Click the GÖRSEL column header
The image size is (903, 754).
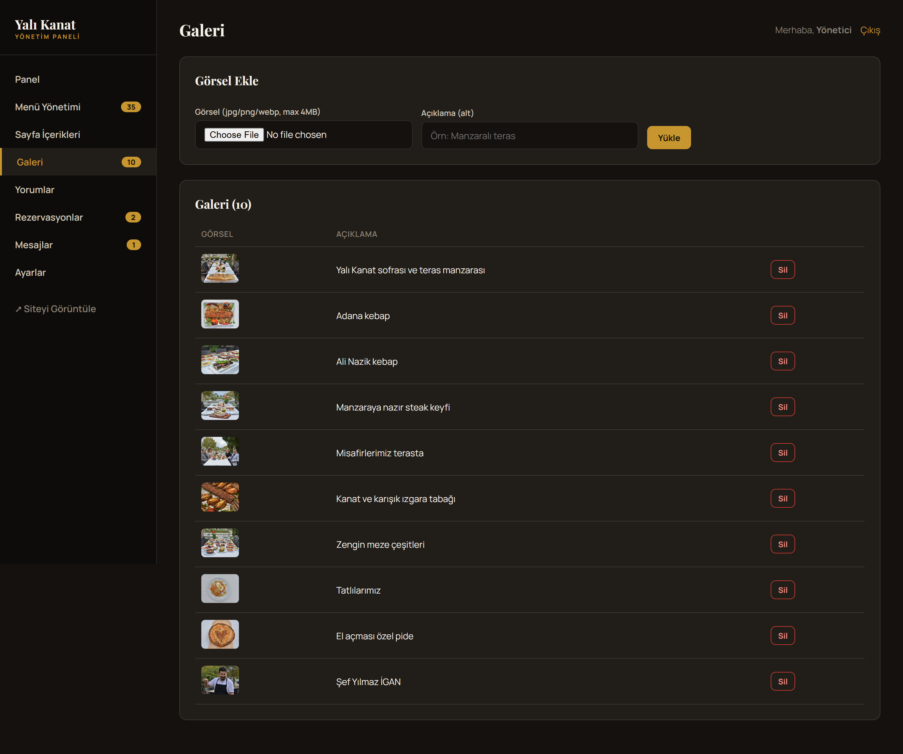pos(217,234)
